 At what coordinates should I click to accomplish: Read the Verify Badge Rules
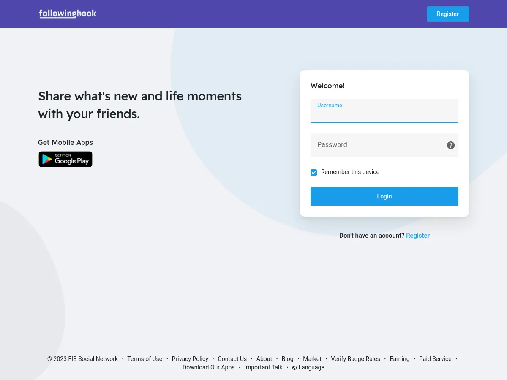coord(355,359)
